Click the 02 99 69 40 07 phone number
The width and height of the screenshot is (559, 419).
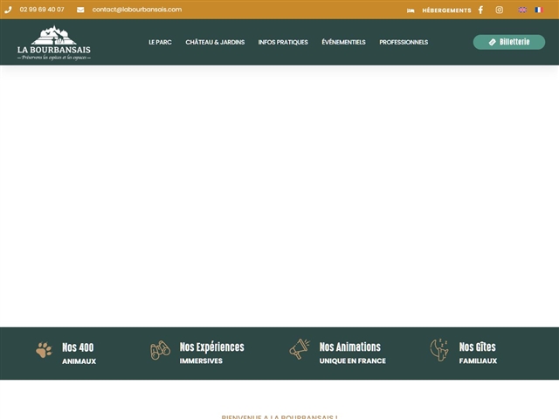pos(42,10)
